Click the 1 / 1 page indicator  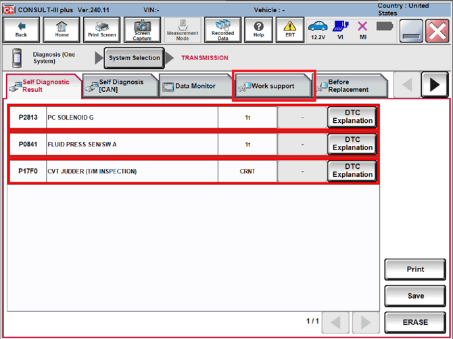pyautogui.click(x=312, y=321)
